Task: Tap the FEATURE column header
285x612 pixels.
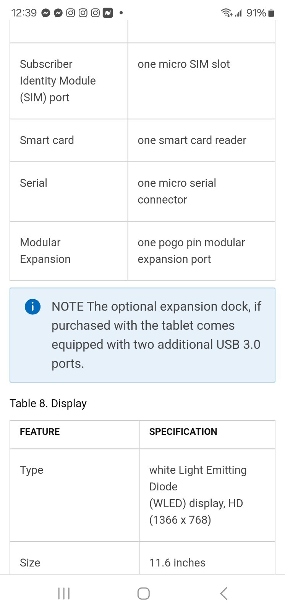Action: click(x=40, y=431)
